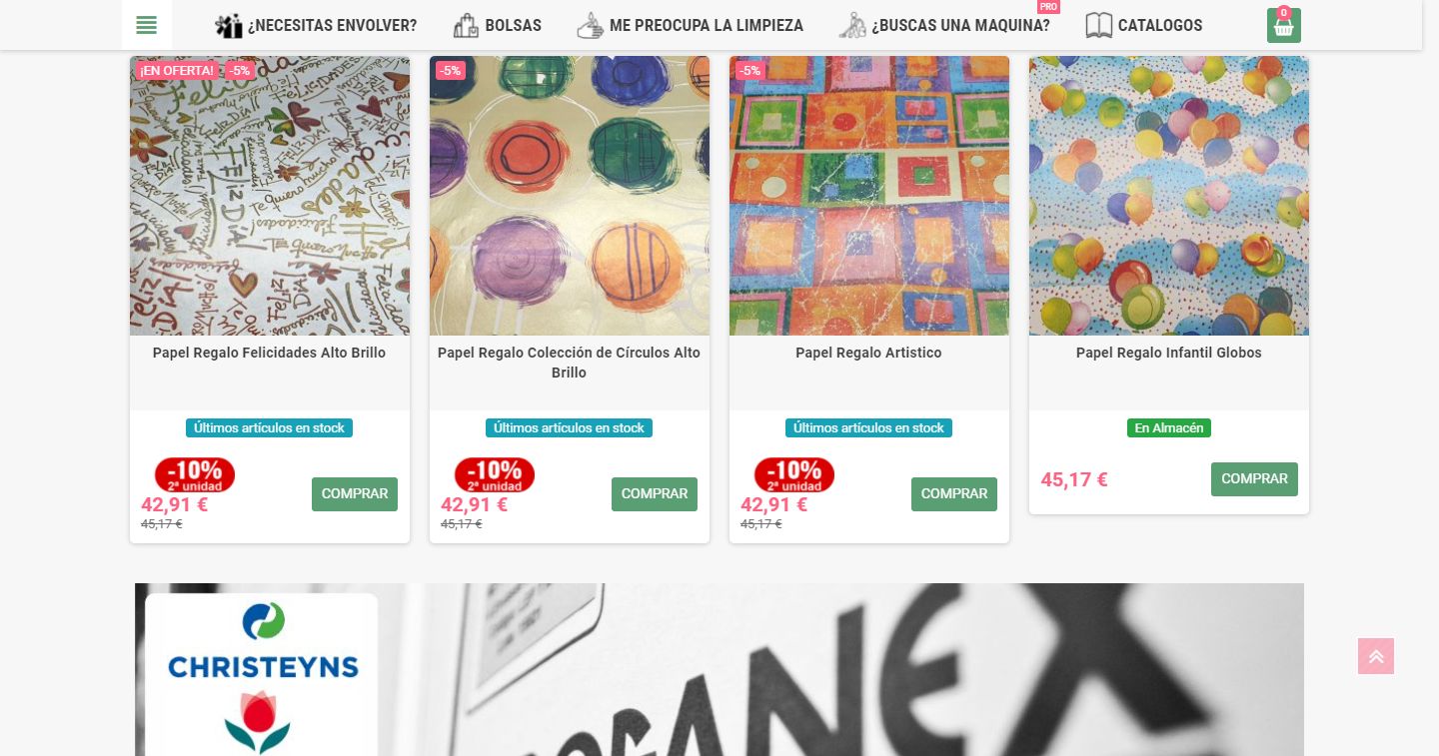Click the ¡EN OFERTA! badge on first product
The width and height of the screenshot is (1439, 756).
pyautogui.click(x=177, y=70)
